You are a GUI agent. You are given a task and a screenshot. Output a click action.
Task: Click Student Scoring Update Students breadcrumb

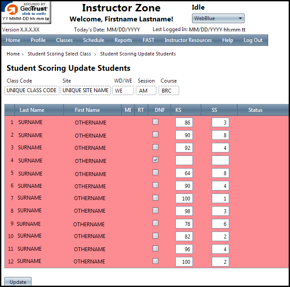pyautogui.click(x=138, y=54)
